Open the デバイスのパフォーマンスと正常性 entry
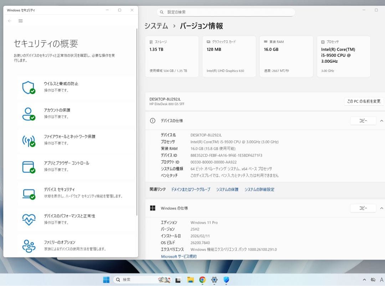The image size is (385, 286). tap(76, 220)
